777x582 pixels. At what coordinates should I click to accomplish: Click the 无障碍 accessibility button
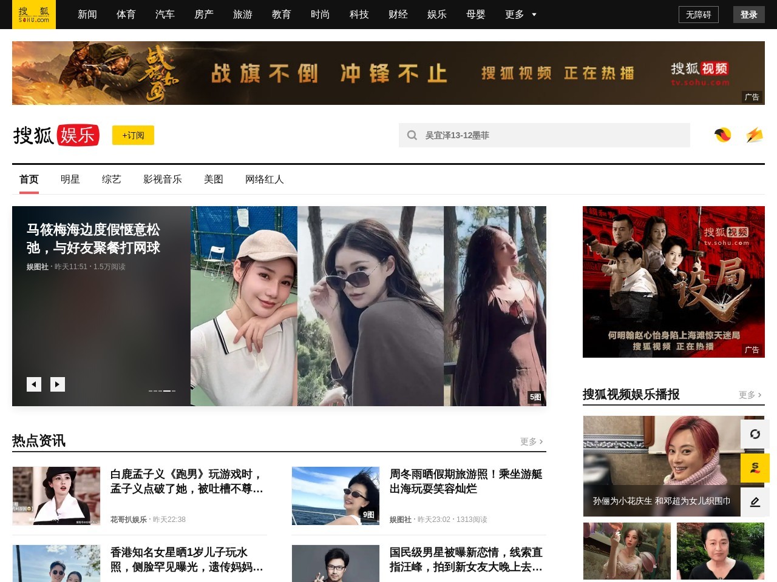(699, 15)
